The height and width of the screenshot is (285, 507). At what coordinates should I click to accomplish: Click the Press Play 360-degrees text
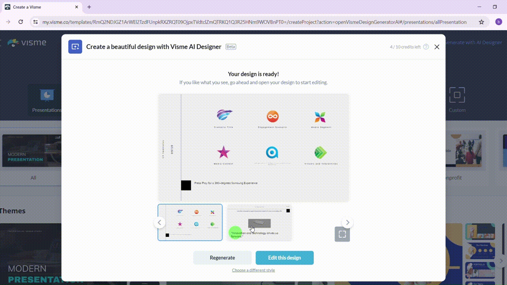click(x=226, y=183)
